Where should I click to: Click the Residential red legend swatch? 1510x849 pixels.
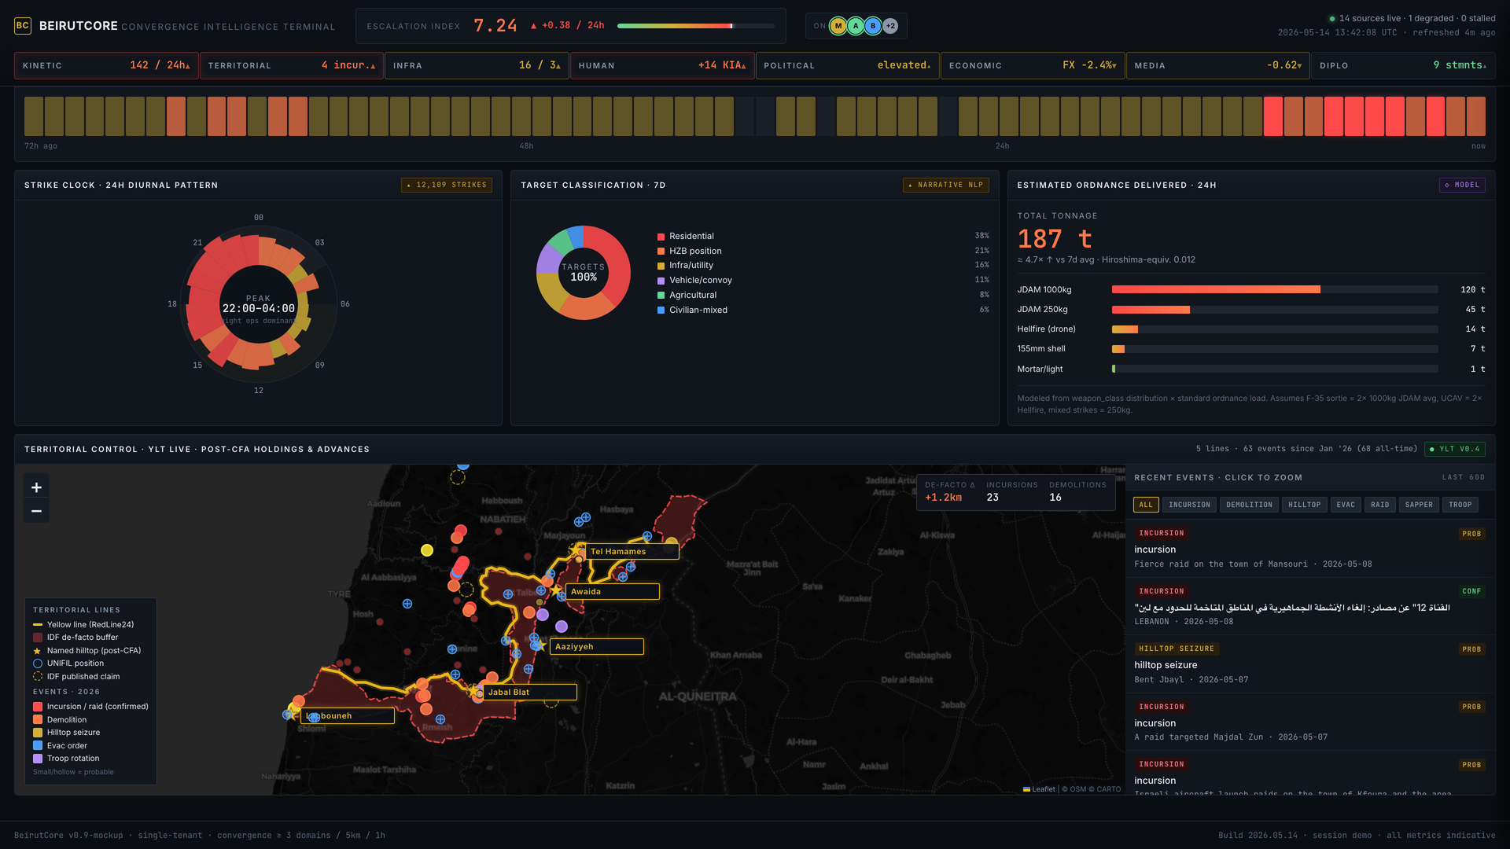(661, 237)
